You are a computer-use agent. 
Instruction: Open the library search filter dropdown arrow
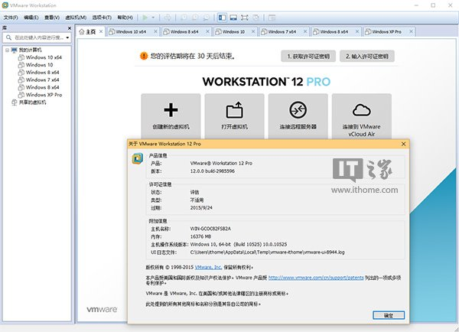pos(67,37)
